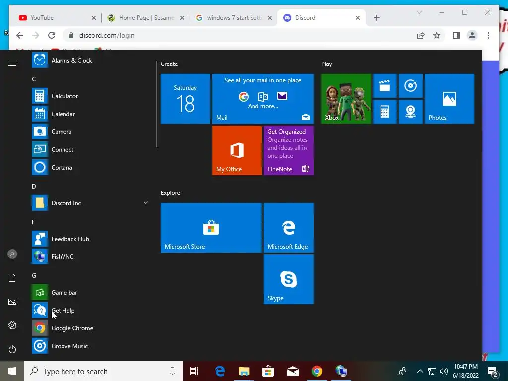Click the Windows Start button
Screen dimensions: 508x381
point(12,371)
